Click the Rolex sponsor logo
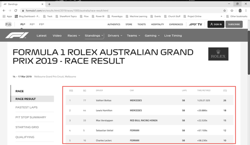 point(218,54)
